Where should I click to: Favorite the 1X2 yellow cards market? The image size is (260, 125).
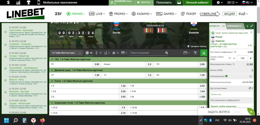click(52, 59)
